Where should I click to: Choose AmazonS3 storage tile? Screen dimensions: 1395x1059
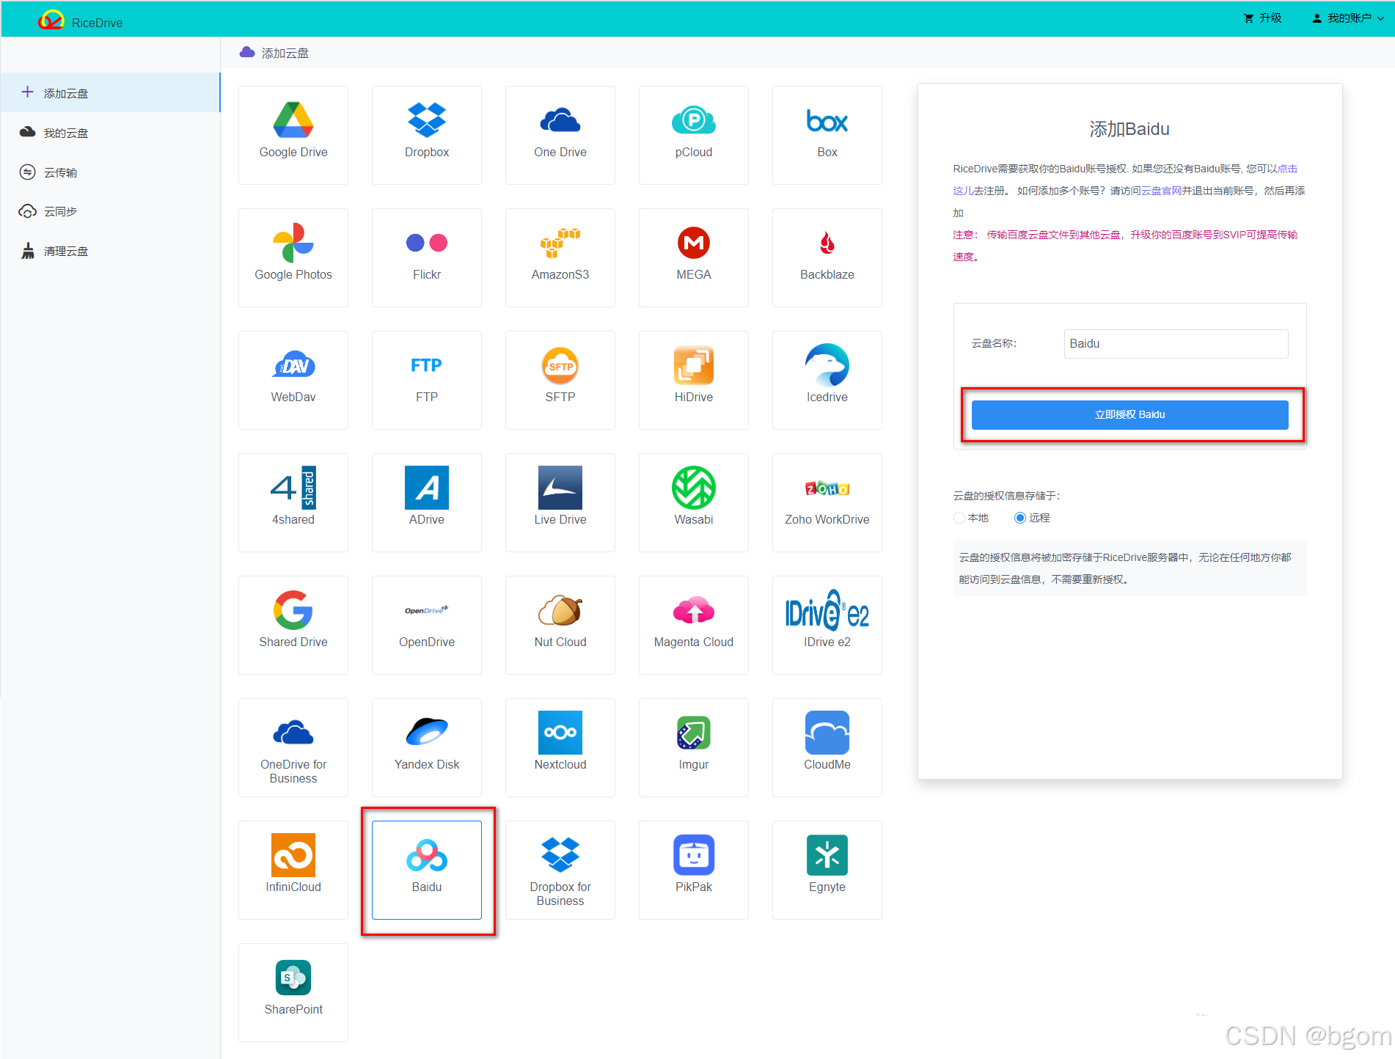[x=560, y=257]
